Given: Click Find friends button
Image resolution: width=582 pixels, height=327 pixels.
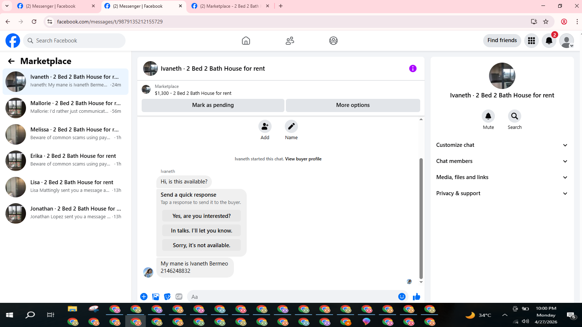Looking at the screenshot, I should (502, 40).
